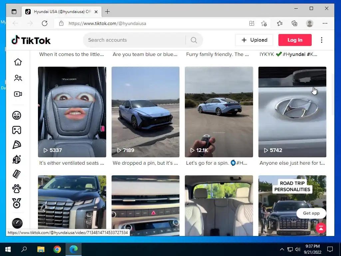Open caption "It's either ventilated seats ..."

pos(72,163)
